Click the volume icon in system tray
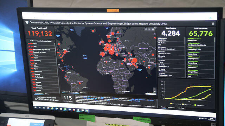This screenshot has width=225, height=126. [202, 118]
